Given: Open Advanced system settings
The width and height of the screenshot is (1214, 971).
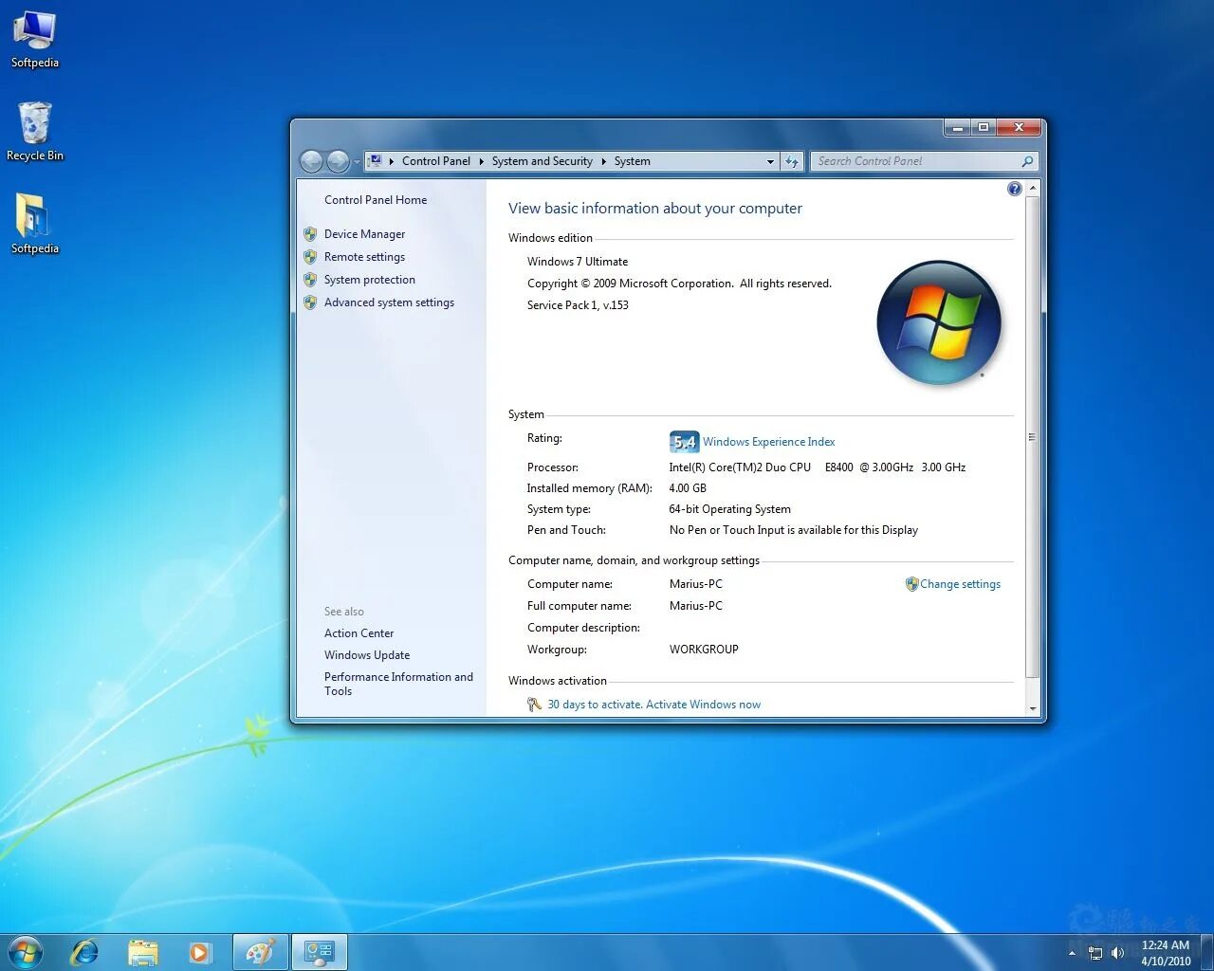Looking at the screenshot, I should (x=389, y=302).
